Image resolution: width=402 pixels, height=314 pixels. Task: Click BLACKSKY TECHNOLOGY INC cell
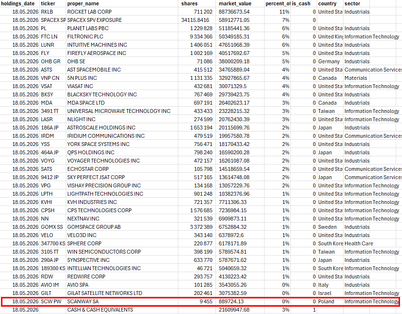tap(122, 94)
